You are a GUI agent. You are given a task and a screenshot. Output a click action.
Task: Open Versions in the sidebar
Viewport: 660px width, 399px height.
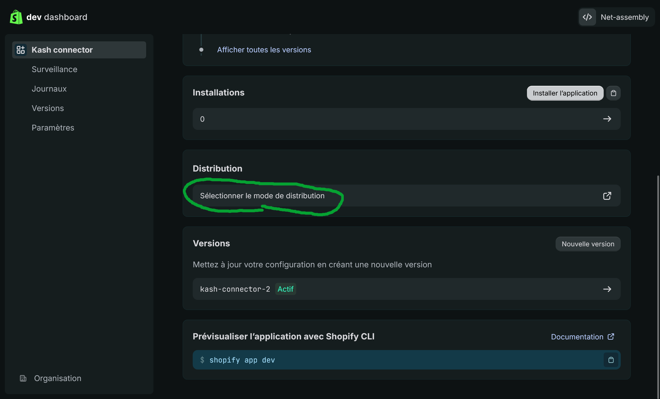click(48, 108)
